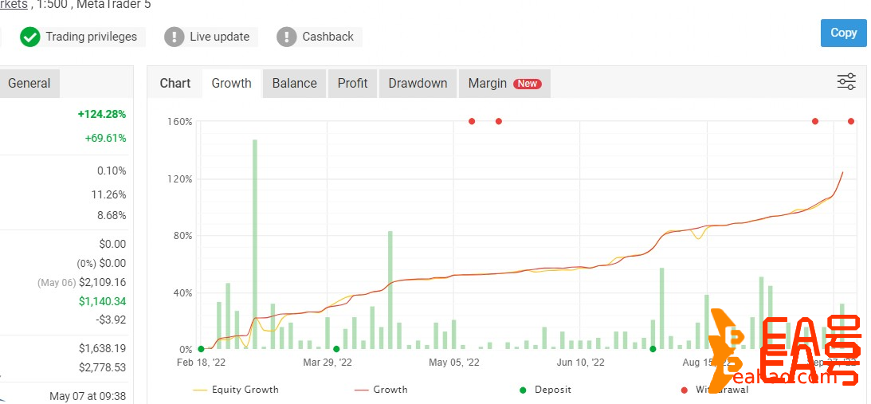
Task: Open the Profit tab
Action: click(352, 84)
